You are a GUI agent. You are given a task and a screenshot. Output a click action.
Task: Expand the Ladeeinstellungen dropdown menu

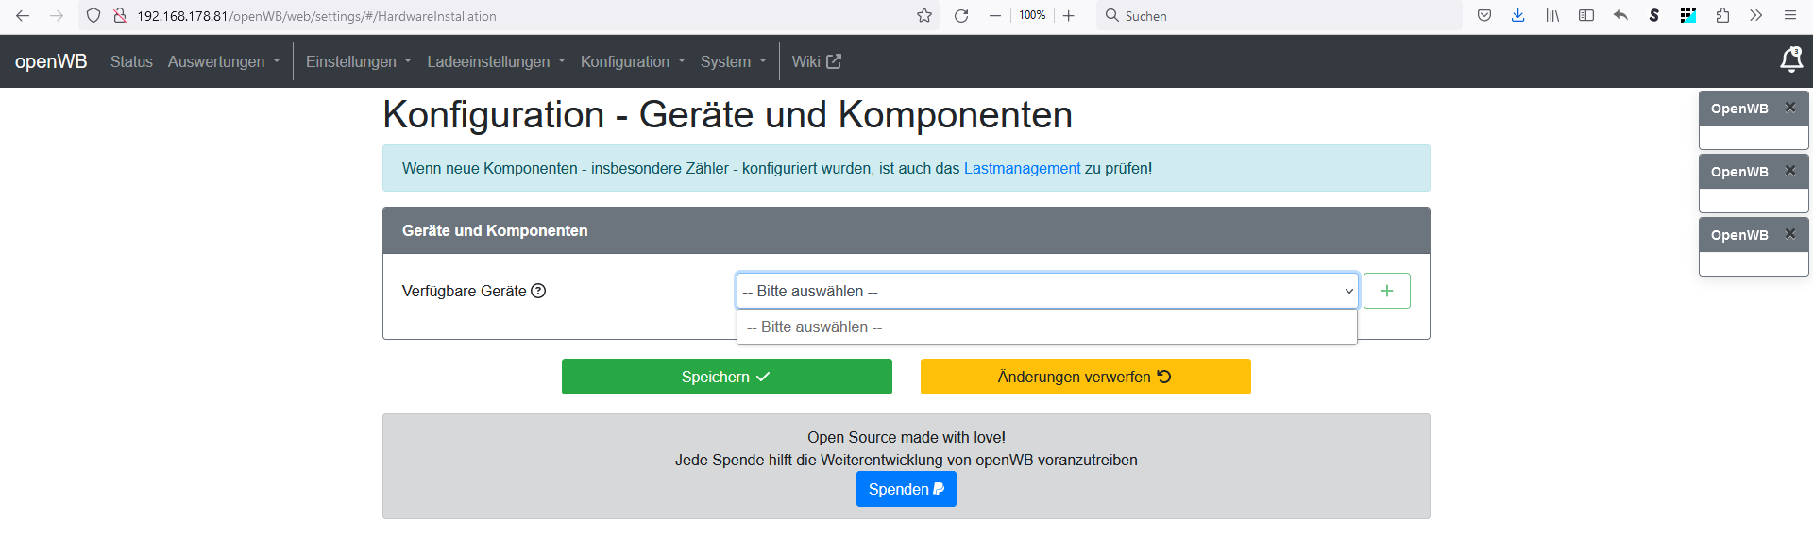pos(496,61)
